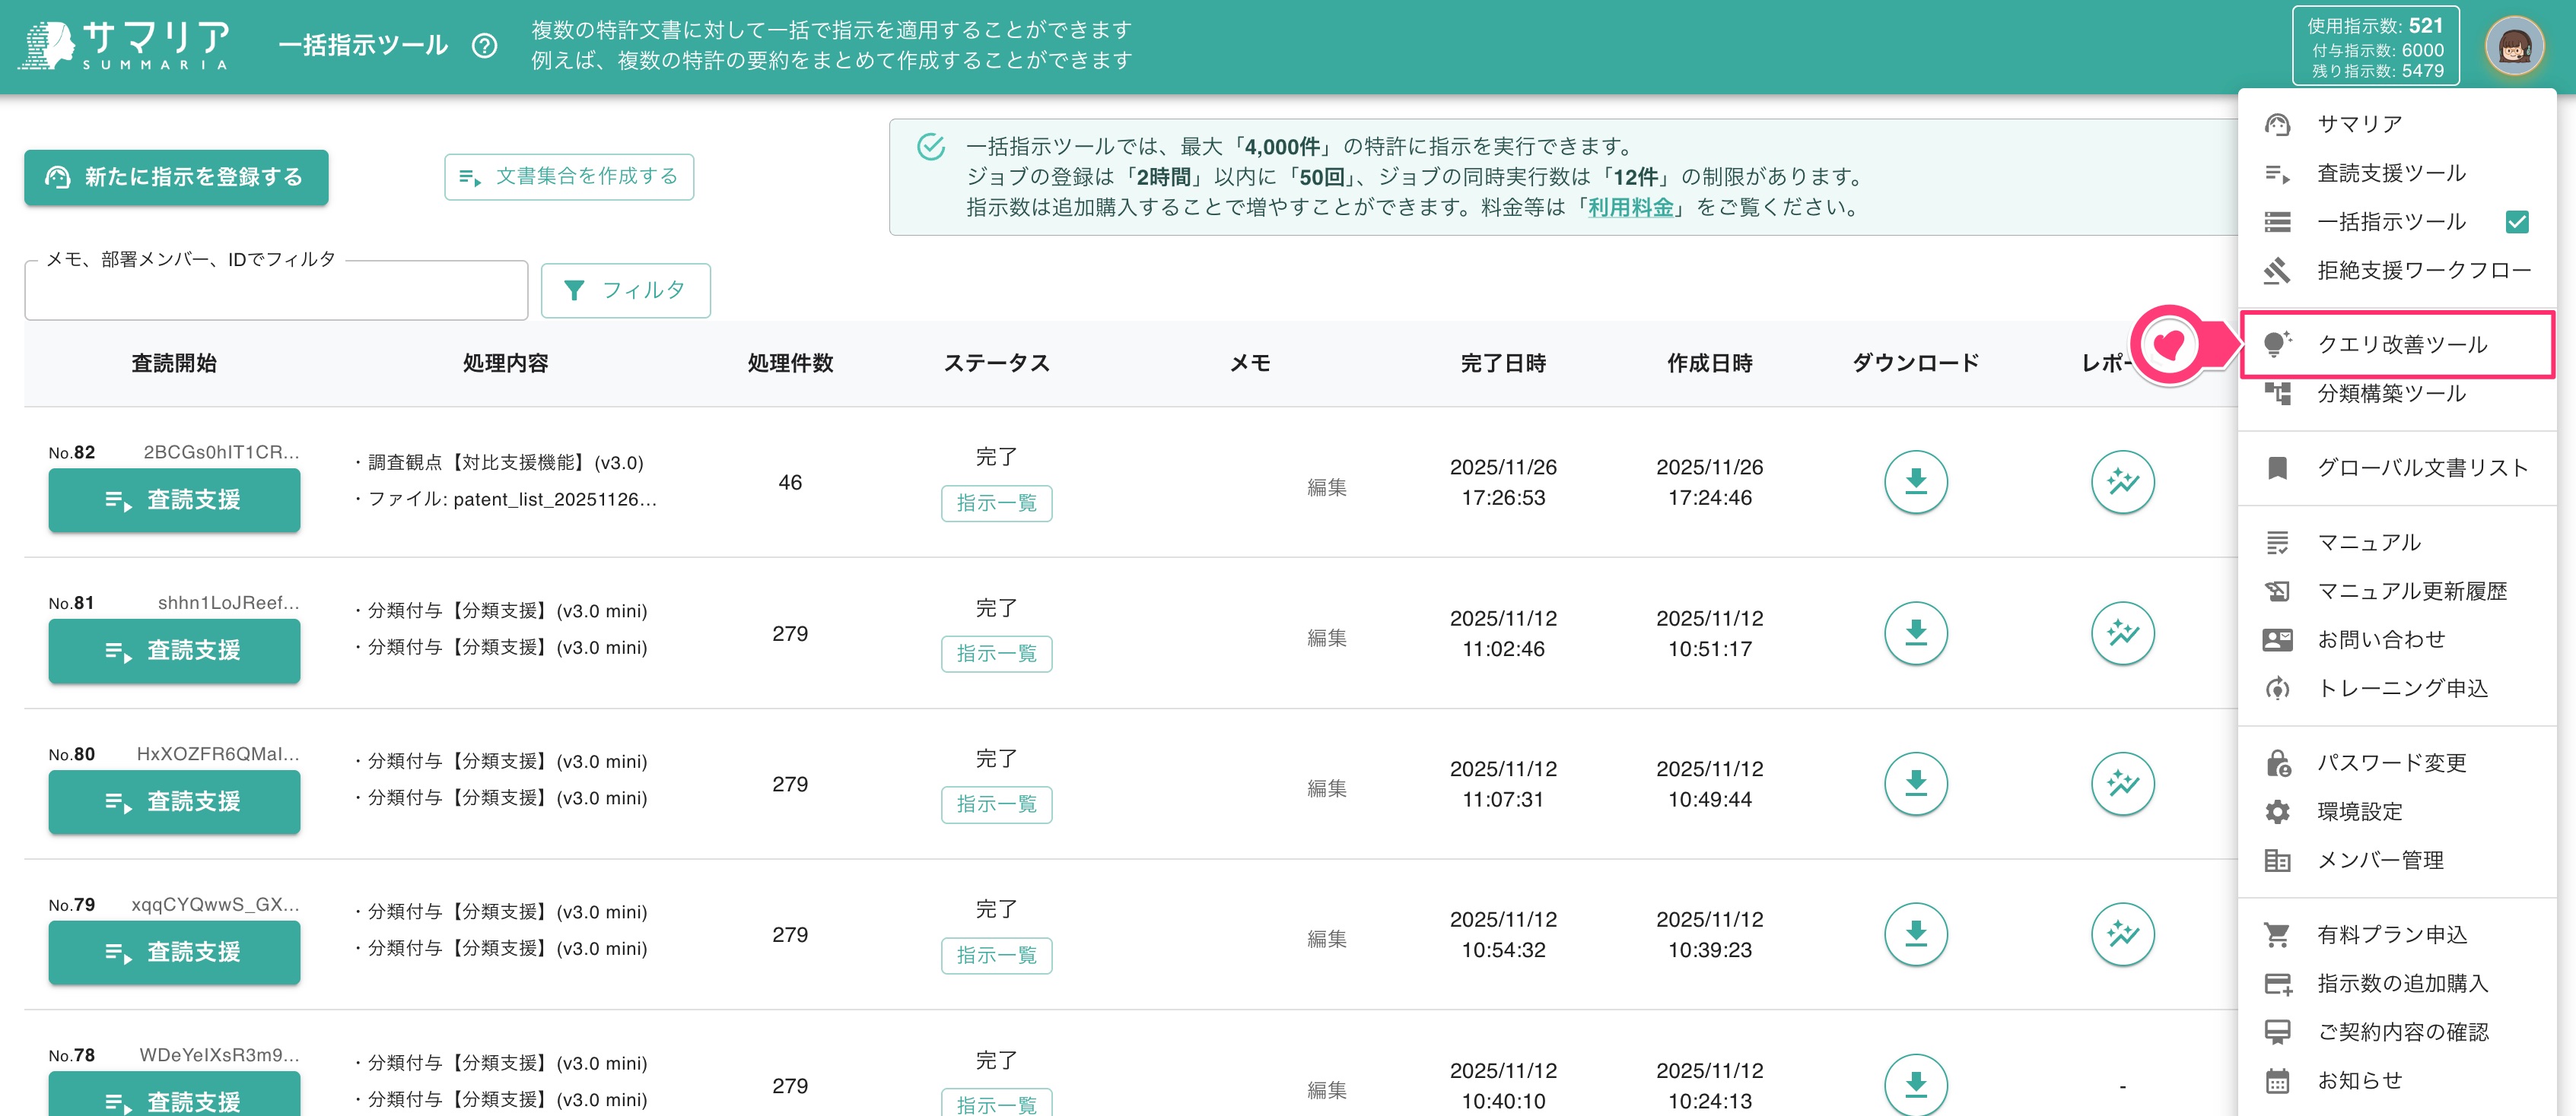Start 査読支援 for job No.81
The width and height of the screenshot is (2576, 1116).
pyautogui.click(x=174, y=652)
